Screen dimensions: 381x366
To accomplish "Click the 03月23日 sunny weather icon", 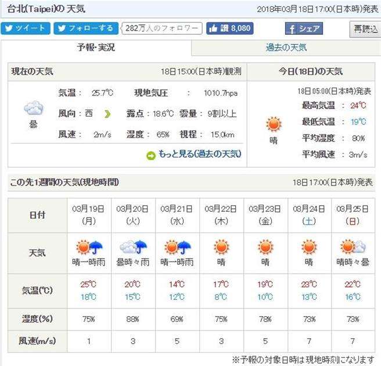I will click(x=265, y=248).
